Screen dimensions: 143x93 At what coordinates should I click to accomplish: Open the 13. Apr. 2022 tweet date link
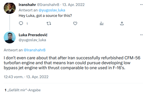point(73,5)
